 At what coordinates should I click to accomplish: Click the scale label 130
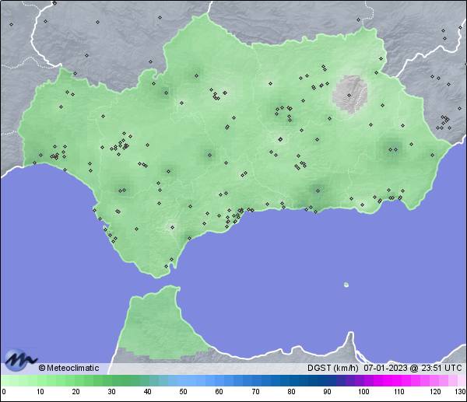[461, 392]
